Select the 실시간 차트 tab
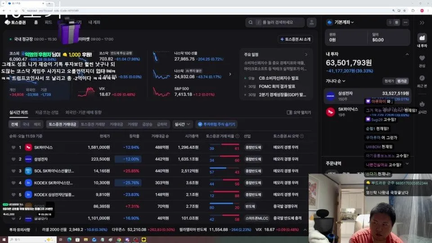 point(19,112)
